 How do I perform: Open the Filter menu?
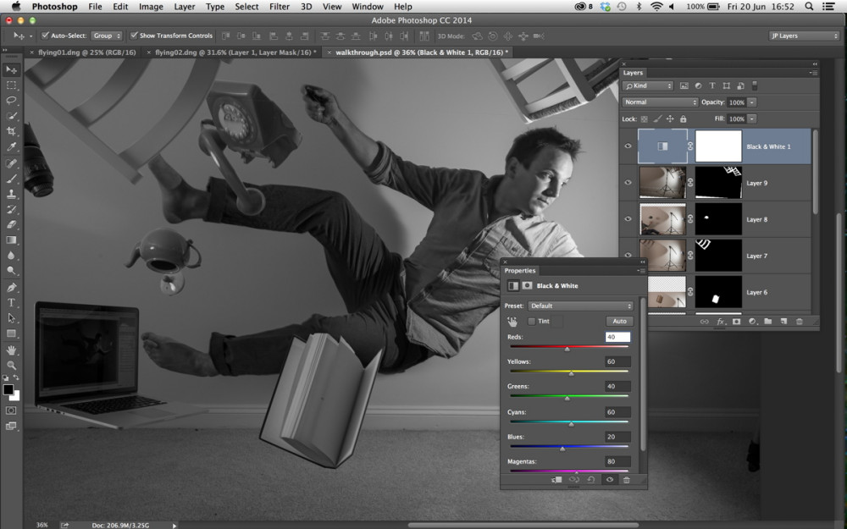(x=280, y=7)
